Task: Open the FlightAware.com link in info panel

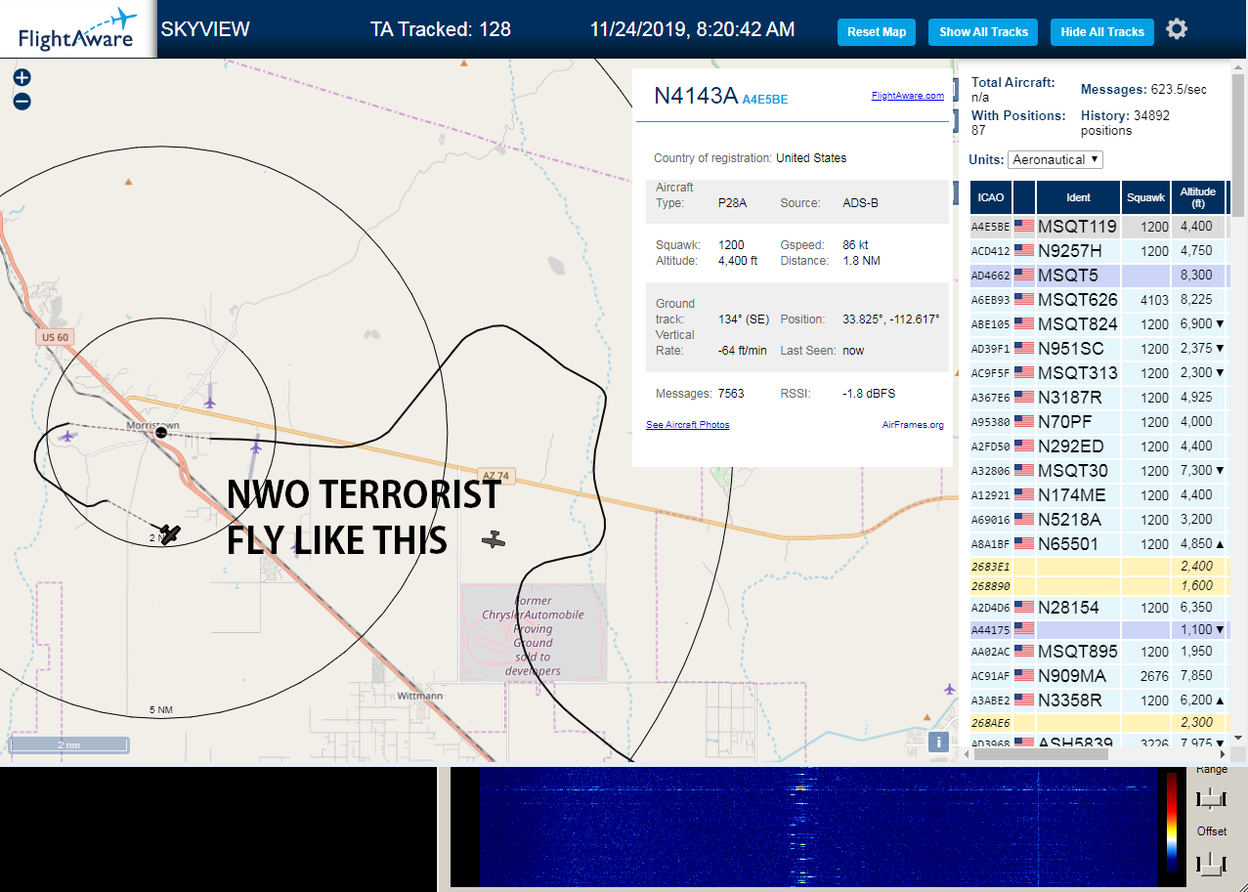Action: point(907,96)
